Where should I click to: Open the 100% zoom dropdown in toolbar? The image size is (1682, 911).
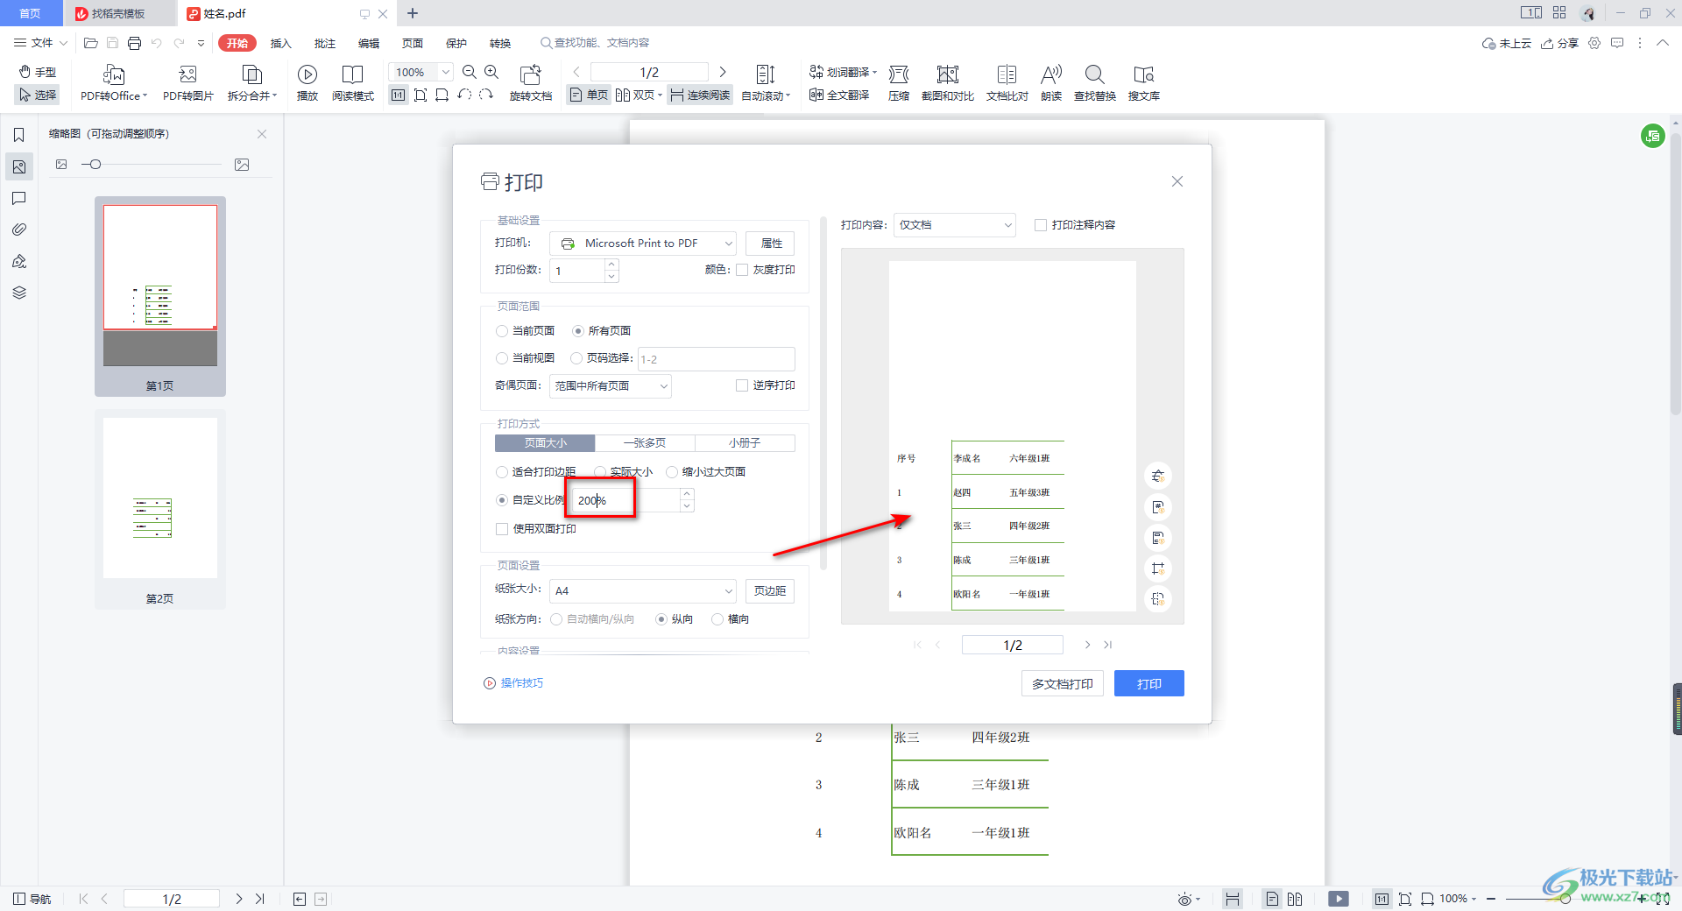pos(446,72)
